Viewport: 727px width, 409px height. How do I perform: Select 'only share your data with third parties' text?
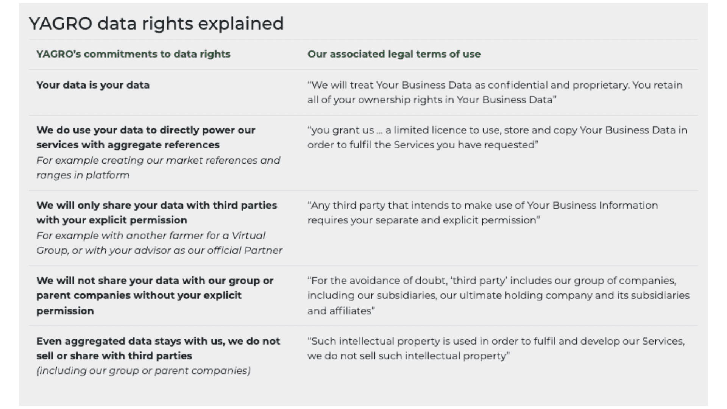(x=157, y=212)
